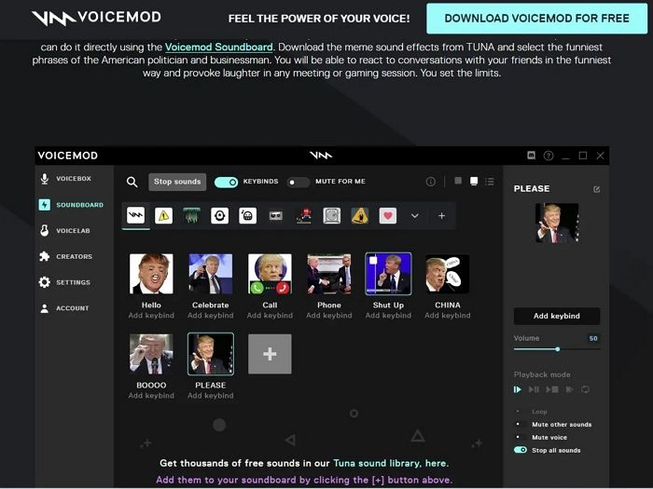Image resolution: width=653 pixels, height=489 pixels.
Task: Click the edit icon next to PLEASE
Action: click(x=597, y=189)
